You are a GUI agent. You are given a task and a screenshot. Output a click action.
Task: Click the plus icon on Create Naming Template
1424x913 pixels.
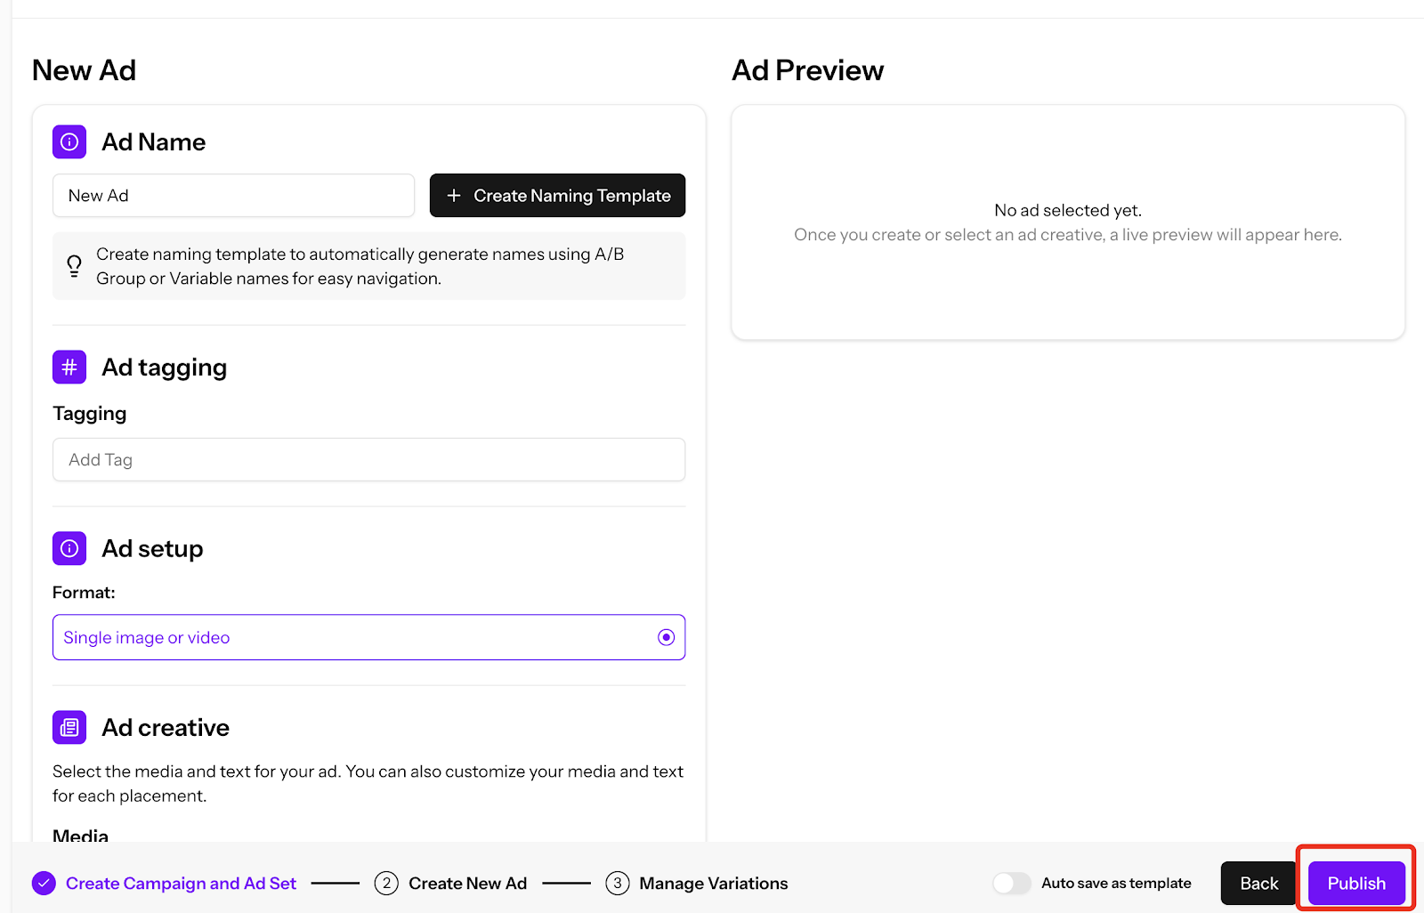point(455,195)
